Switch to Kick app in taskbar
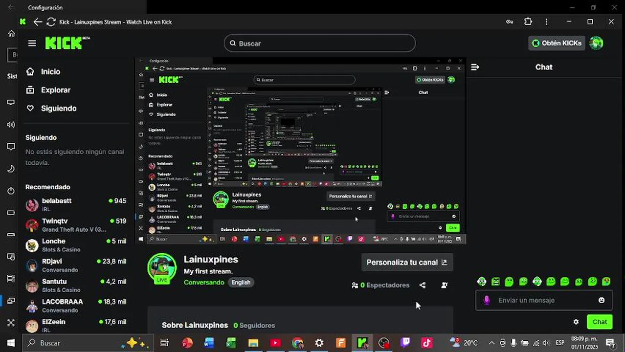625x352 pixels. (362, 343)
